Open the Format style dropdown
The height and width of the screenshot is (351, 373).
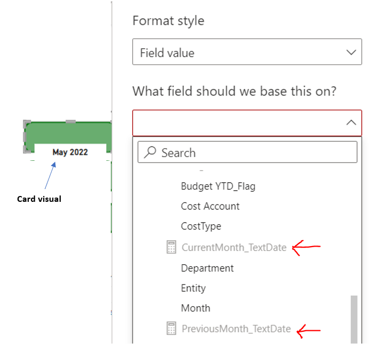point(247,52)
